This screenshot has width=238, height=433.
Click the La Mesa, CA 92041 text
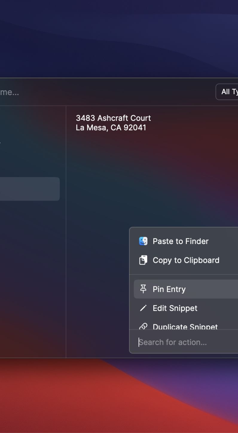coord(111,128)
